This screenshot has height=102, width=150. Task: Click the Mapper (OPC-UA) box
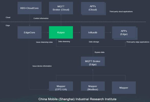click(x=61, y=86)
